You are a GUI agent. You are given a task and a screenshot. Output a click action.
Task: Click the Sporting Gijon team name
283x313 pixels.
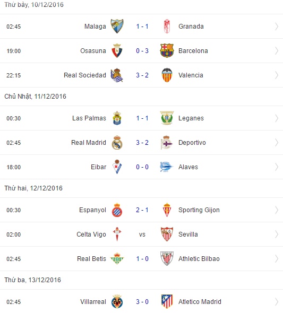[199, 210]
